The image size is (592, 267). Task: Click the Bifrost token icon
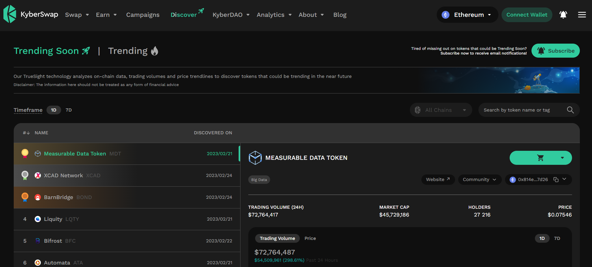coord(38,241)
